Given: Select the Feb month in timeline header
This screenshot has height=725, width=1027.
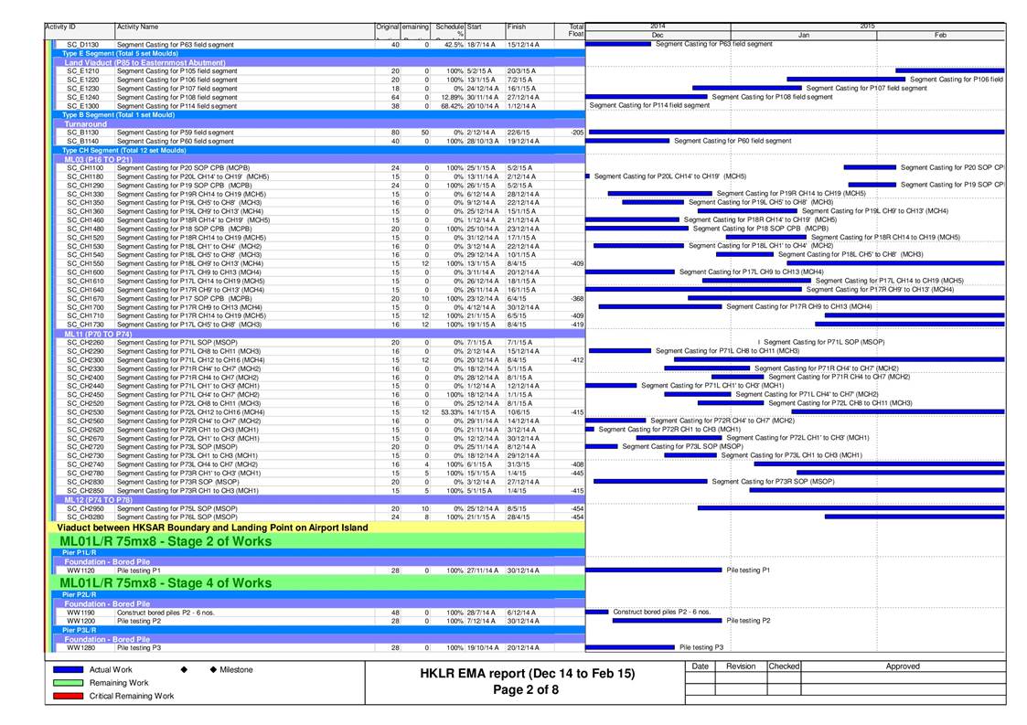Looking at the screenshot, I should [x=940, y=35].
